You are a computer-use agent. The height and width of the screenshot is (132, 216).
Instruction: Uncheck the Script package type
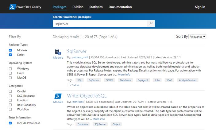[10, 55]
